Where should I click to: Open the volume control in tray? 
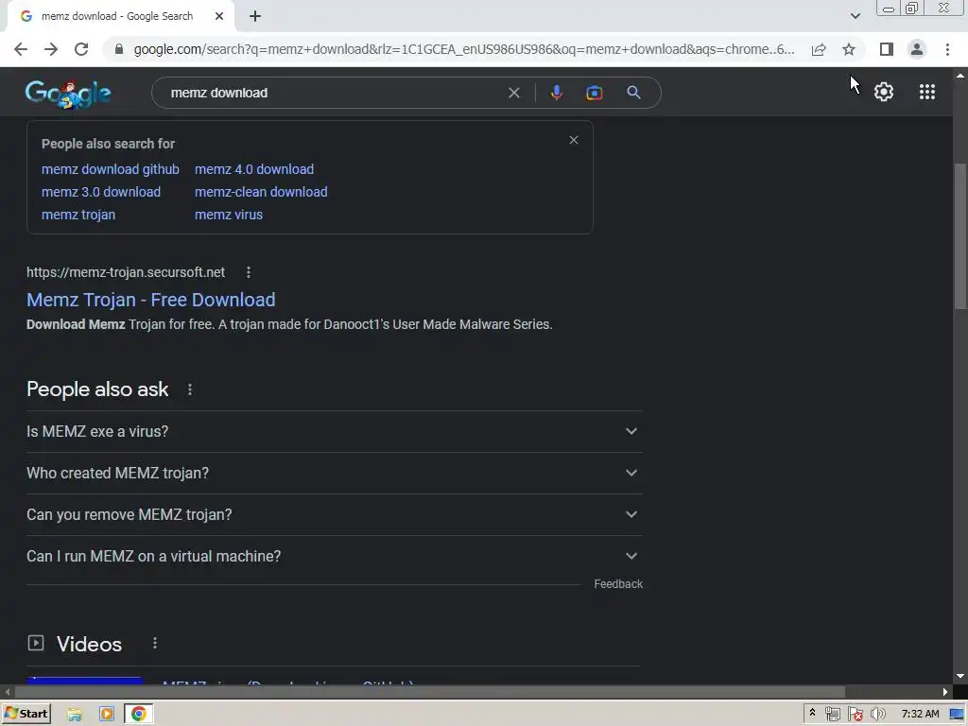(x=878, y=715)
